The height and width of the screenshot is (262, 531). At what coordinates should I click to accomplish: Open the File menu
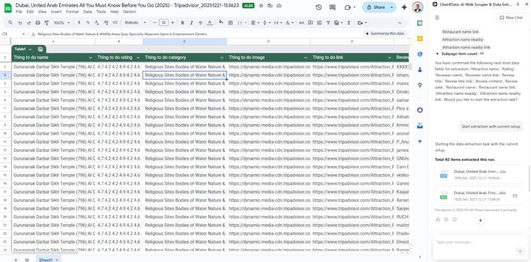tap(19, 11)
